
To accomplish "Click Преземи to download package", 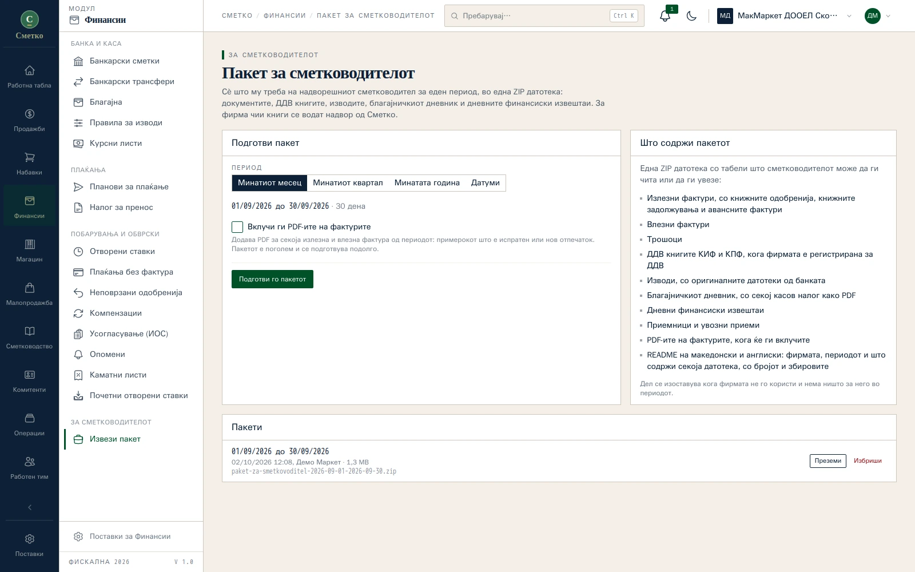I will click(x=828, y=461).
